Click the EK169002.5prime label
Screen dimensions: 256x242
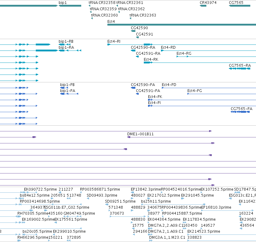click(x=38, y=220)
